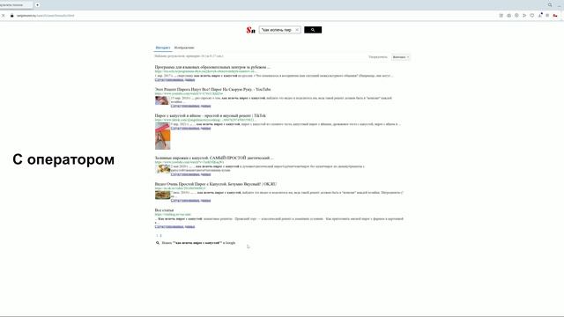Click thumbnail of 'Этот Рецепт Пирога' YouTube result
This screenshot has width=564, height=317.
[162, 100]
